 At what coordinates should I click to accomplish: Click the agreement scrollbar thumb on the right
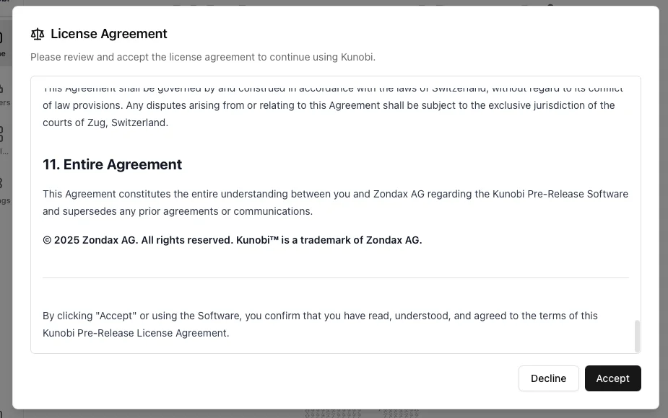point(636,335)
